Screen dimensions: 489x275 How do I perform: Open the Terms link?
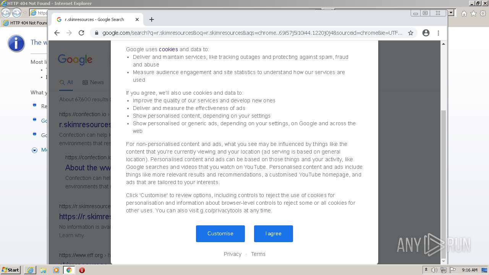258,254
